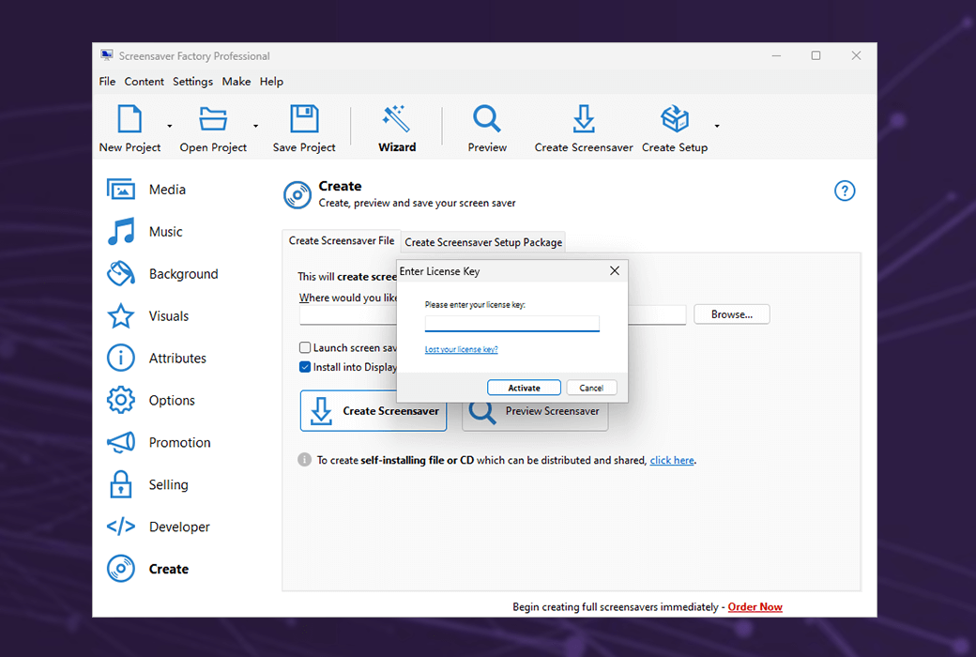Switch to Create Screensaver Setup Package tab

[483, 242]
